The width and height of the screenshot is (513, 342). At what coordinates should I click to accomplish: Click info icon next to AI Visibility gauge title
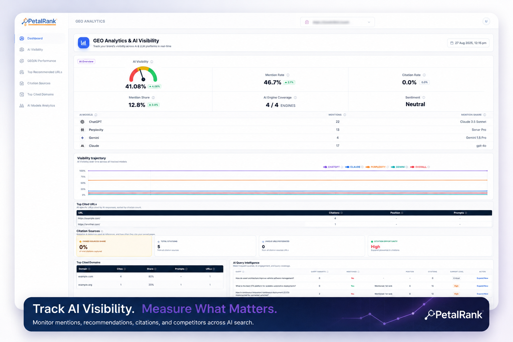(152, 62)
